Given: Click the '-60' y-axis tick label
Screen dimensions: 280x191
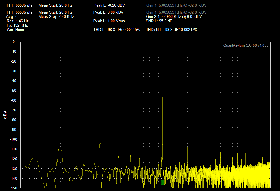Looking at the screenshot, I should click(14, 100).
